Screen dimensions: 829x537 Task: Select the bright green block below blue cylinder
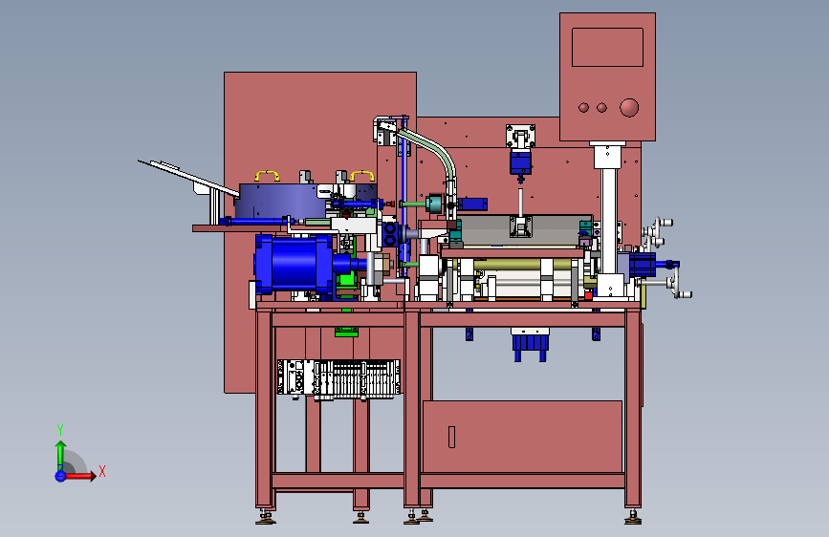coord(346,281)
